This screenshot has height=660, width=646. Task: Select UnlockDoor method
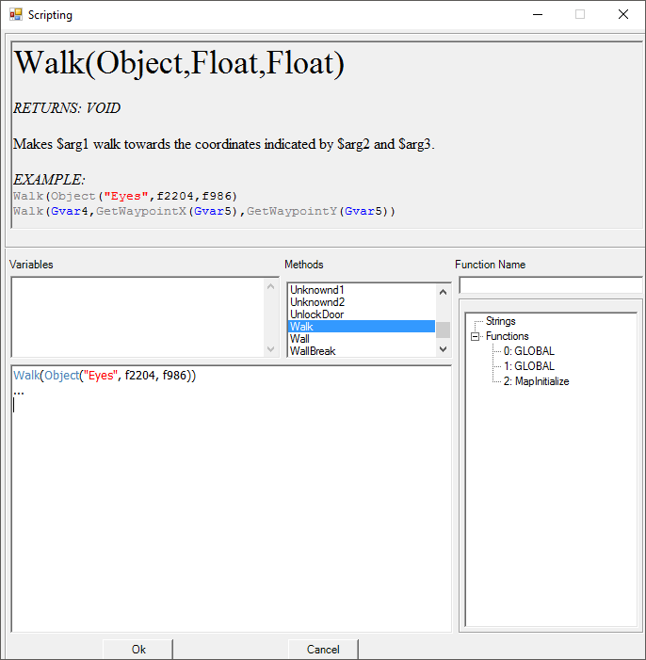[316, 314]
